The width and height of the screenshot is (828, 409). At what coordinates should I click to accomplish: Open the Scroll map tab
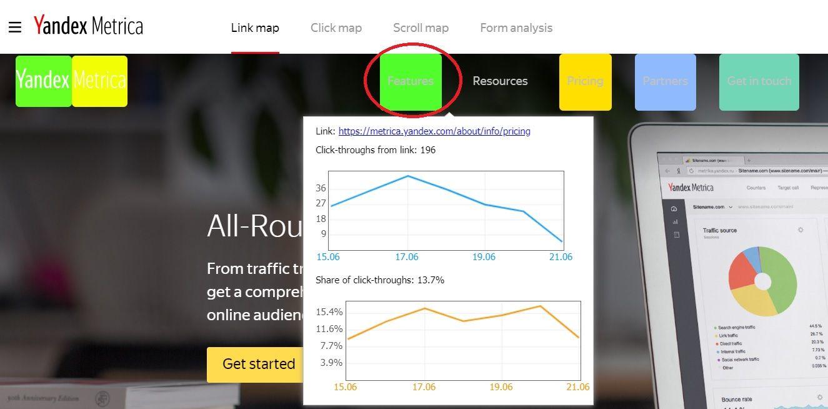[x=421, y=28]
